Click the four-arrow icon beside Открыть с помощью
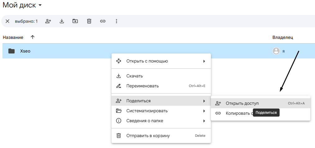This screenshot has height=148, width=315. (x=119, y=61)
